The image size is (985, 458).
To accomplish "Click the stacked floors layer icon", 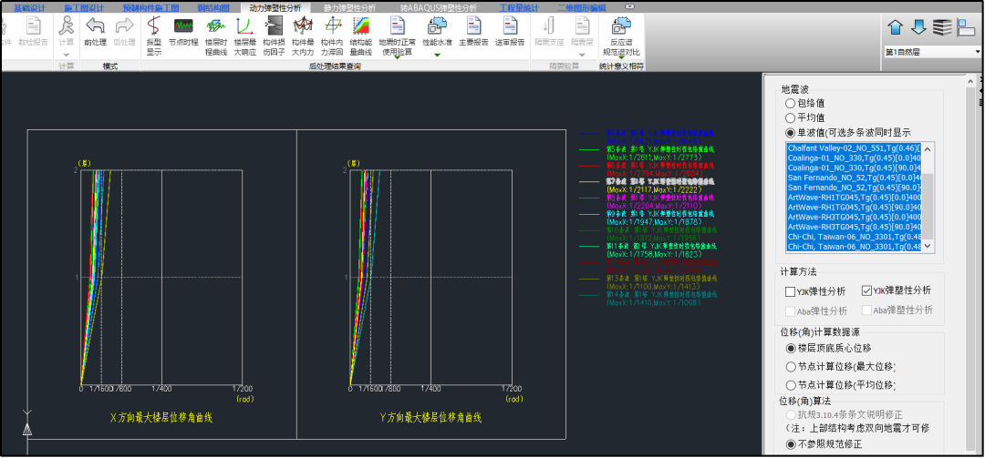I will tap(941, 27).
